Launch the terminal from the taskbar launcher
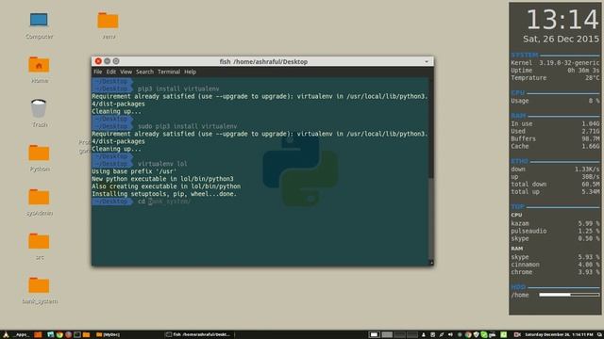This screenshot has width=604, height=339. [77, 335]
